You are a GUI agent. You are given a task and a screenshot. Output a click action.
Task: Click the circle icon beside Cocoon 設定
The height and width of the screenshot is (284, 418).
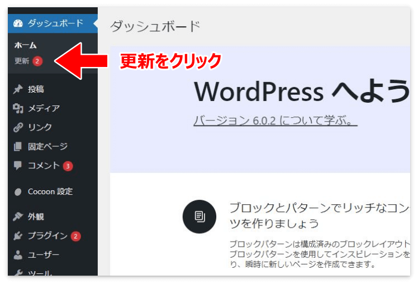18,192
